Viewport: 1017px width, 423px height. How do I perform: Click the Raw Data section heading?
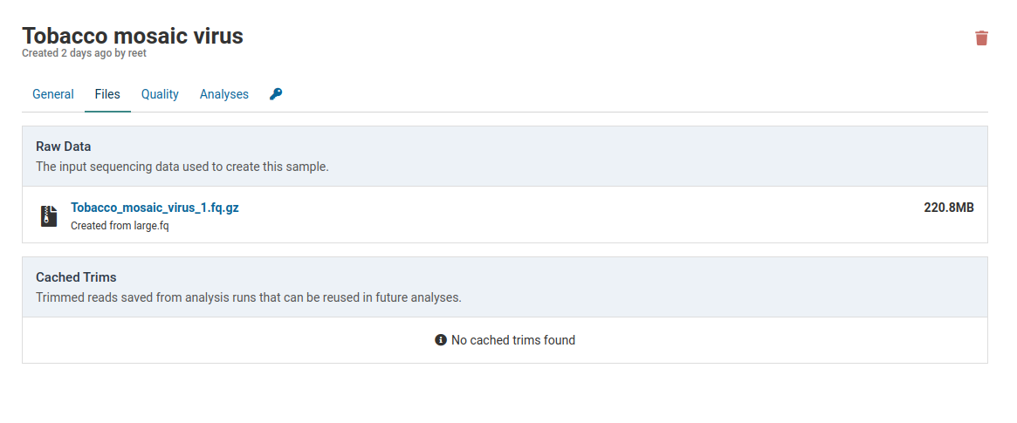(x=64, y=147)
